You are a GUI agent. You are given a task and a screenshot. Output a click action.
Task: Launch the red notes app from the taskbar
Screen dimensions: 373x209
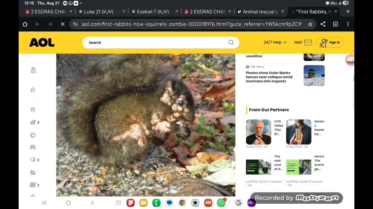click(131, 203)
